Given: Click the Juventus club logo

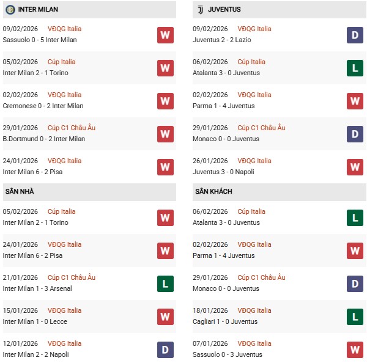Looking at the screenshot, I should (199, 10).
